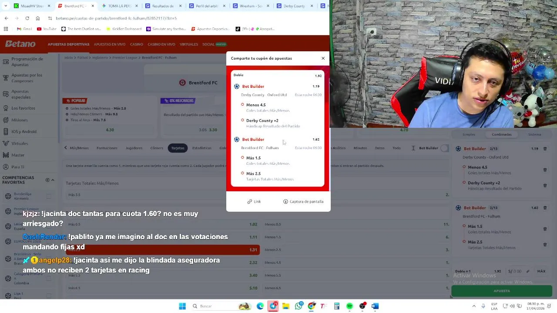Choose Captura de pantalla option
The width and height of the screenshot is (557, 313).
point(303,202)
